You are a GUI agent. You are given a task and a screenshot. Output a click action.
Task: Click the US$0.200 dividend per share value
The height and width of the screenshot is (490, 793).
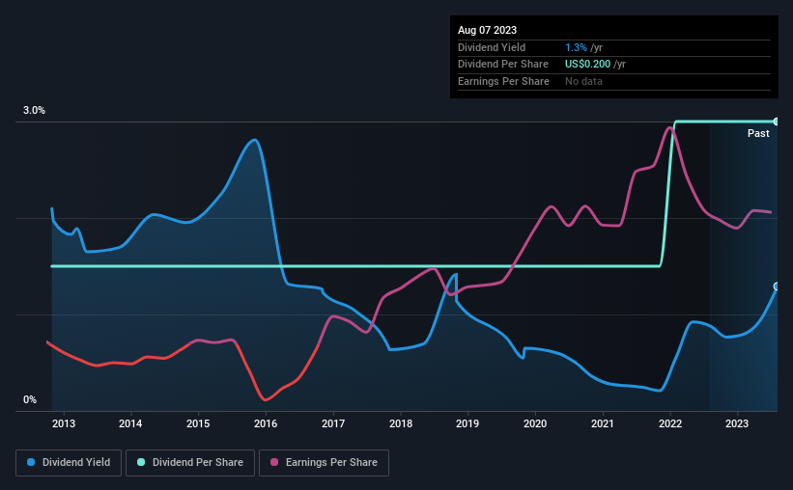pos(590,64)
